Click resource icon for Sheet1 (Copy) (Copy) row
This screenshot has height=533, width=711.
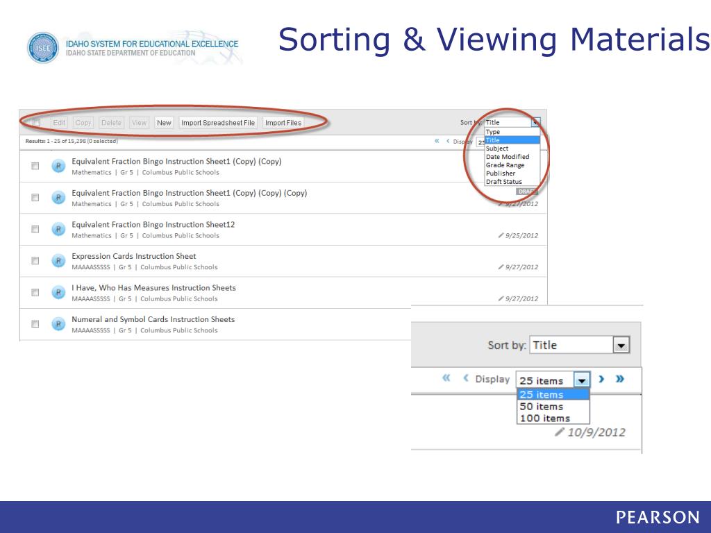[x=58, y=166]
